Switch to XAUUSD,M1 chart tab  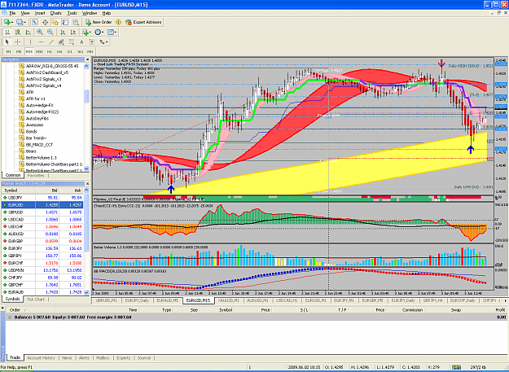228,300
